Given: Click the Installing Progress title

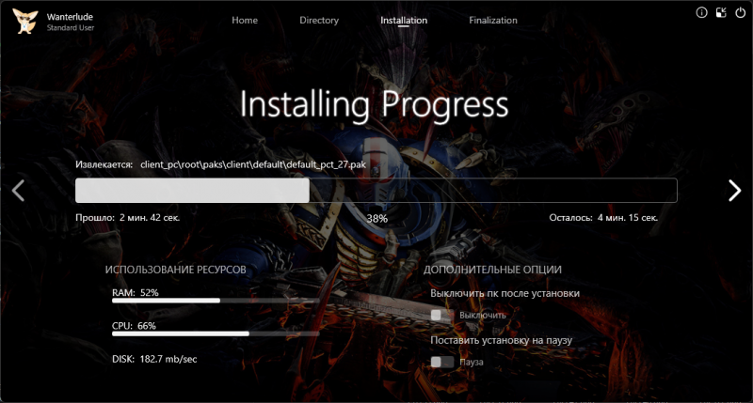Looking at the screenshot, I should coord(374,104).
